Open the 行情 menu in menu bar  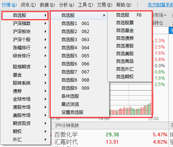pyautogui.click(x=9, y=5)
